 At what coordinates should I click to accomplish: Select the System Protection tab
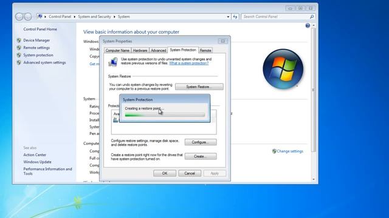click(x=183, y=50)
